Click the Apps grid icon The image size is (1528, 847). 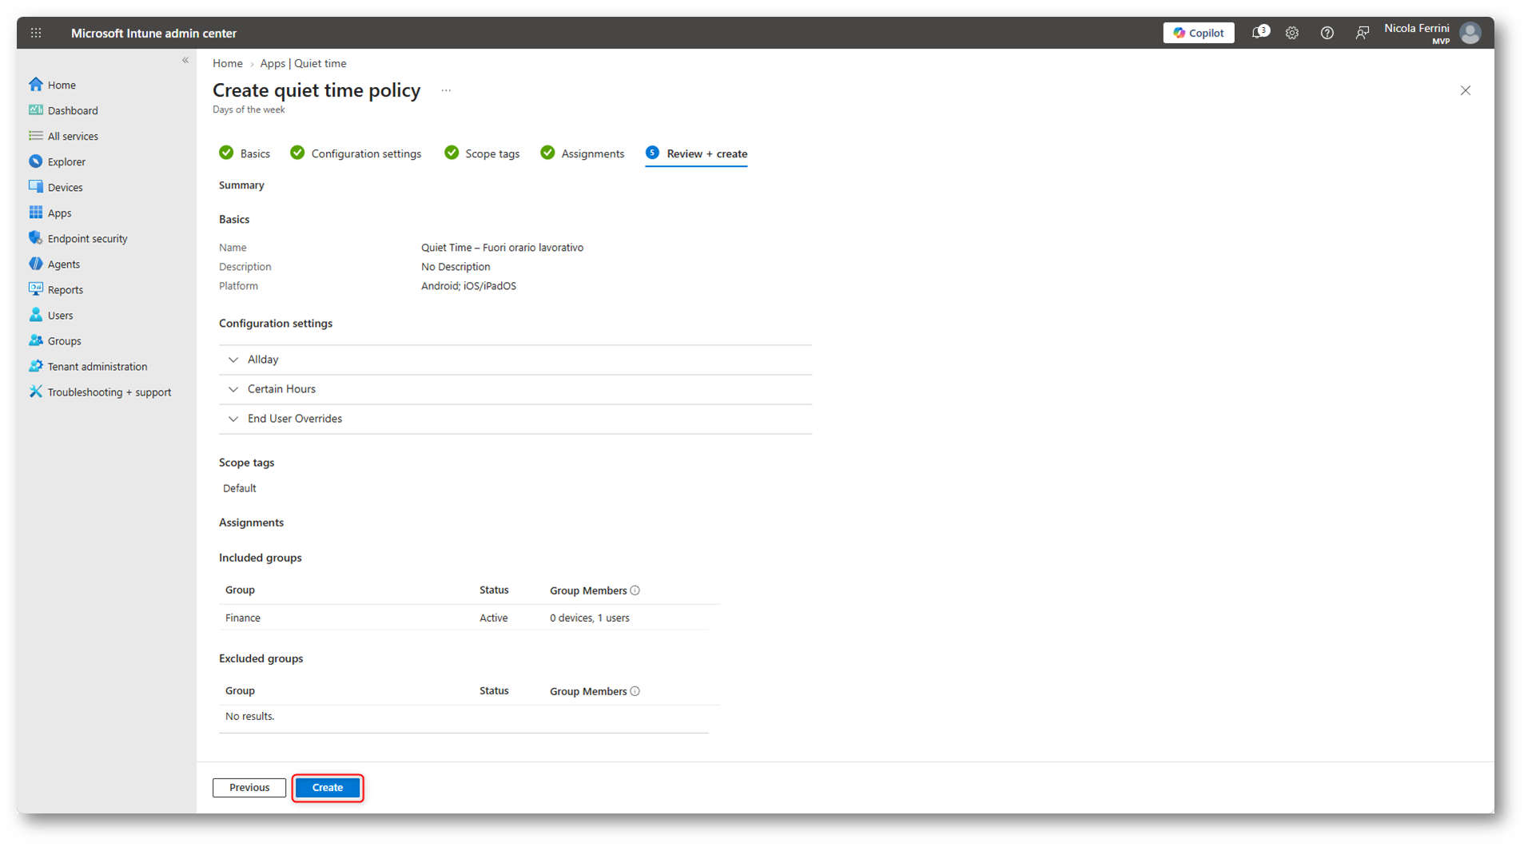click(36, 212)
